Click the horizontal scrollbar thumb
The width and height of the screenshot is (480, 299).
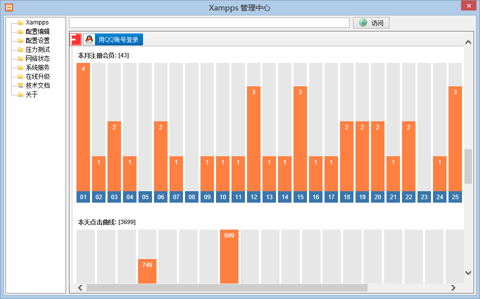point(227,288)
